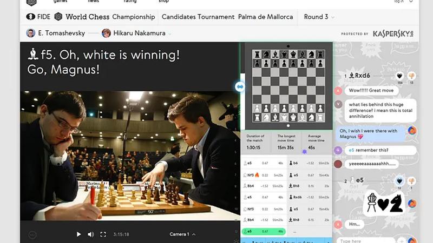The image size is (433, 243).
Task: Like the Rxd6 move with black heart
Action: 399,76
